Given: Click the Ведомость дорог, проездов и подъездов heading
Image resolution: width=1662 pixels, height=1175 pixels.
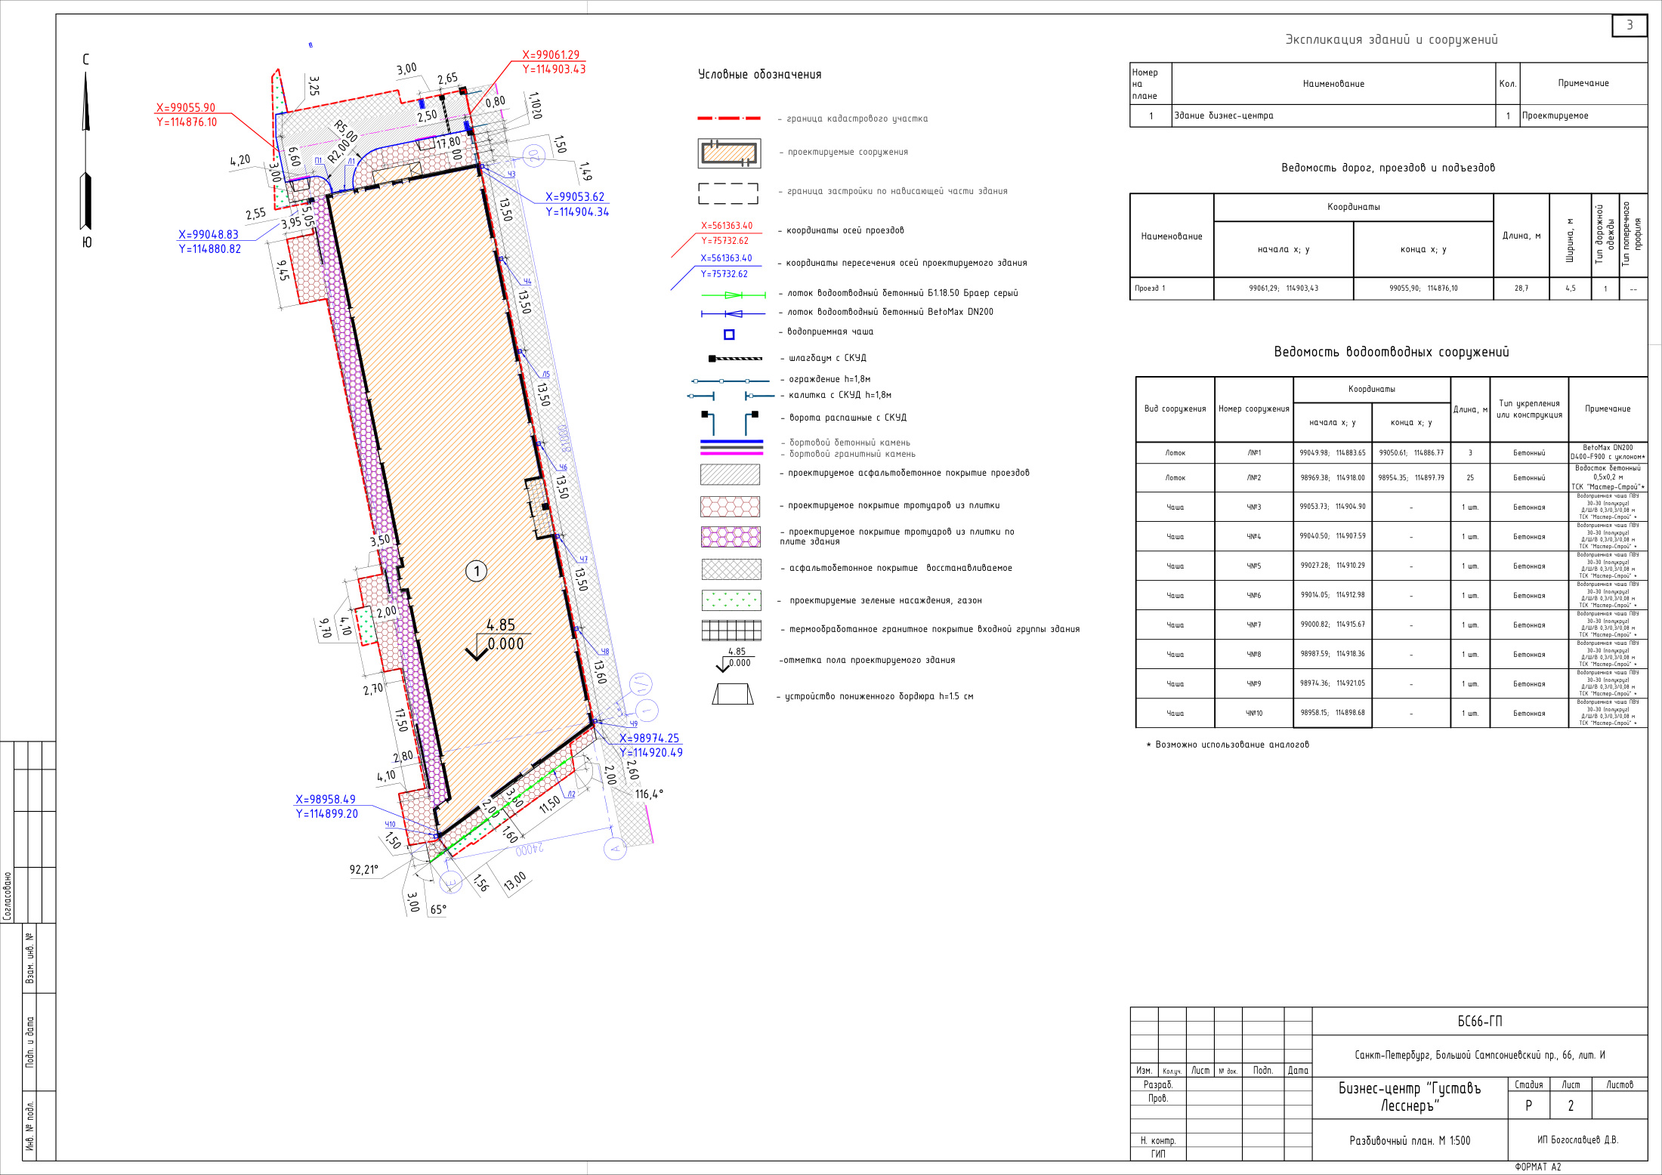Looking at the screenshot, I should point(1388,168).
